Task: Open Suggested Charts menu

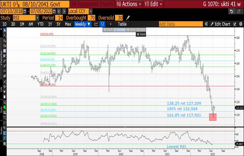Action: pyautogui.click(x=92, y=4)
